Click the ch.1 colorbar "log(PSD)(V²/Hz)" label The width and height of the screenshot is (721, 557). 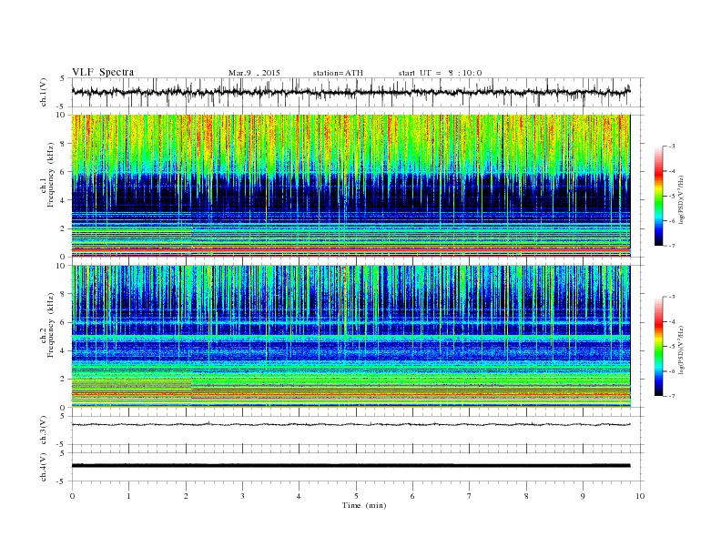pos(682,200)
